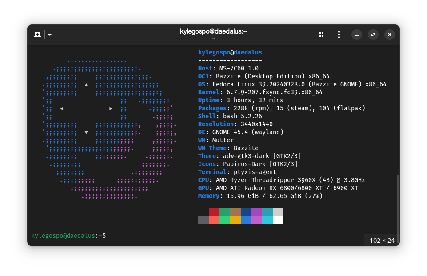
Task: Click the Kernel version 6.7.9-207.fsync line
Action: tap(260, 92)
